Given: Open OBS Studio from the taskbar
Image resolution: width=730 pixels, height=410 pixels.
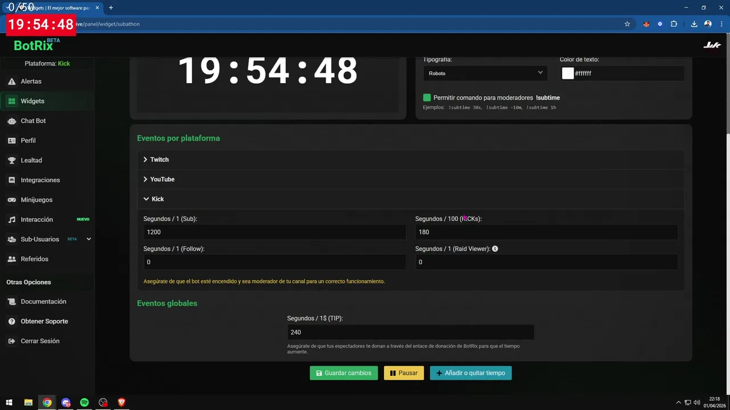Looking at the screenshot, I should (103, 402).
